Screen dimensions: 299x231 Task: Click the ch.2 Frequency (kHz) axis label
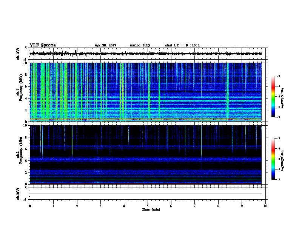pyautogui.click(x=21, y=150)
